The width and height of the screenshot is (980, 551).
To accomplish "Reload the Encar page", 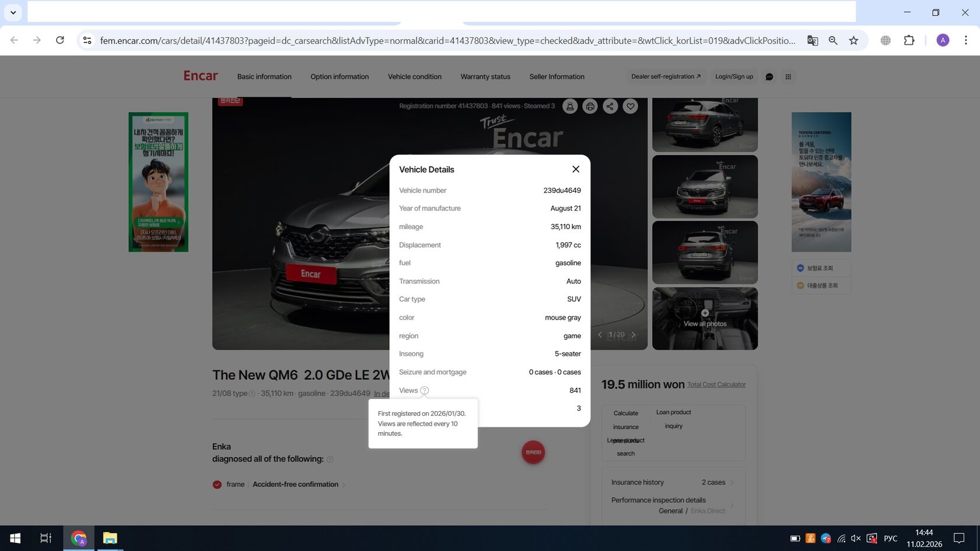I will 60,40.
